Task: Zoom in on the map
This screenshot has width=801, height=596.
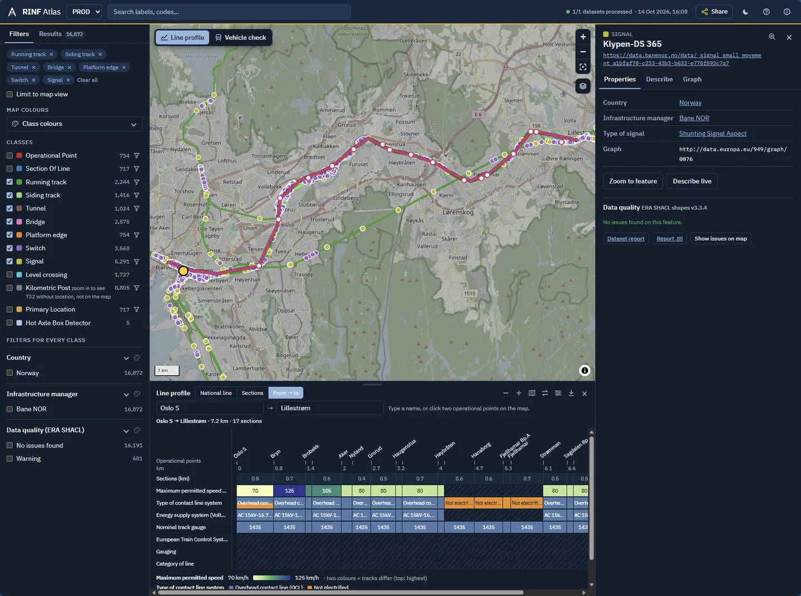Action: pyautogui.click(x=583, y=37)
